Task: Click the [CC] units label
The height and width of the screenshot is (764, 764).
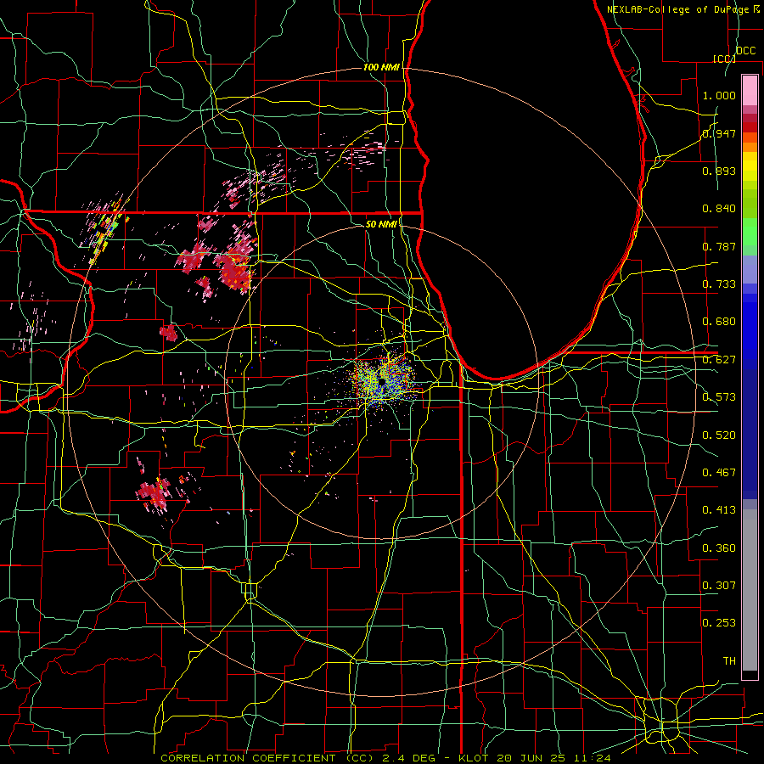Action: (724, 59)
